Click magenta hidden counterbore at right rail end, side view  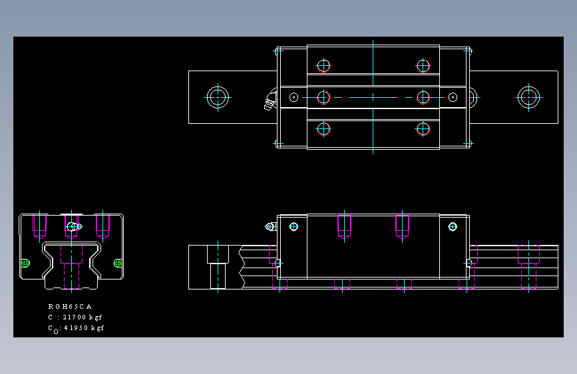coord(529,267)
